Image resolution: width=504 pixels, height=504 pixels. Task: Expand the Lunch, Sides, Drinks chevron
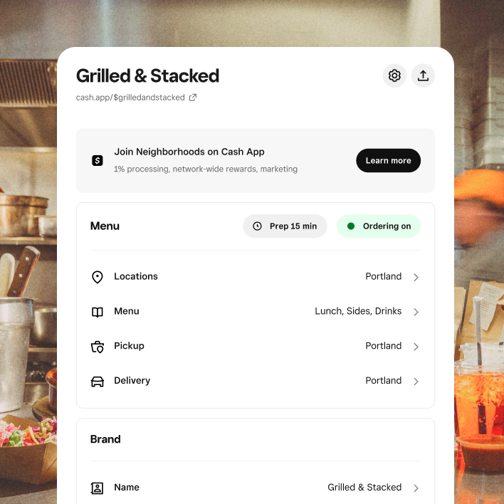point(416,312)
